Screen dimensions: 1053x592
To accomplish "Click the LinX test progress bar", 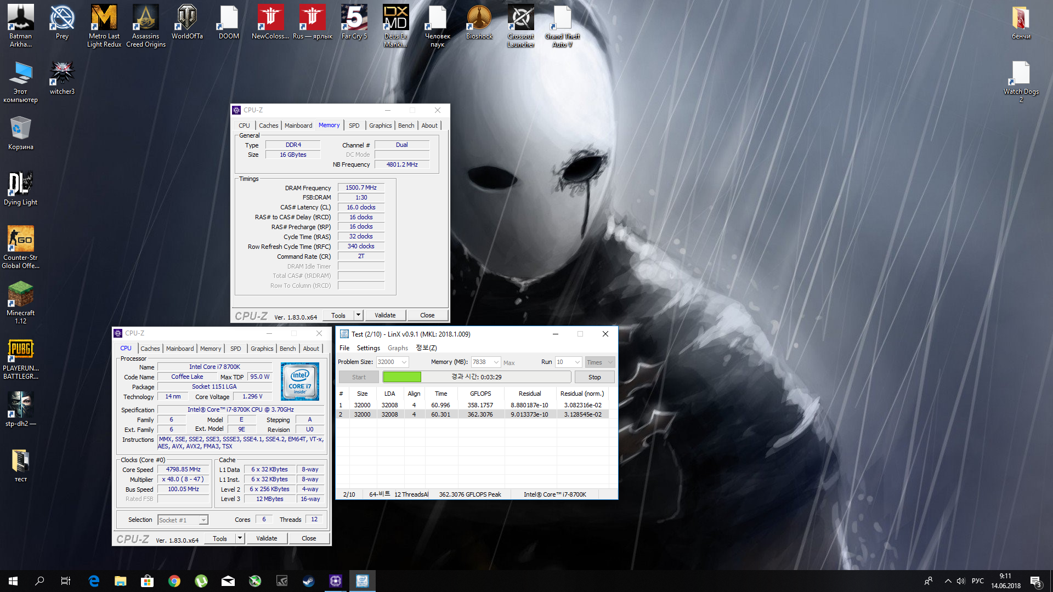I will tap(477, 377).
